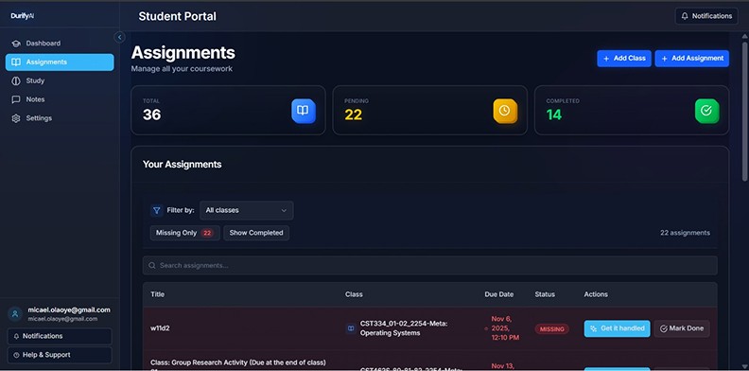Click Get it handled for w11d2
The height and width of the screenshot is (371, 749).
pos(617,328)
